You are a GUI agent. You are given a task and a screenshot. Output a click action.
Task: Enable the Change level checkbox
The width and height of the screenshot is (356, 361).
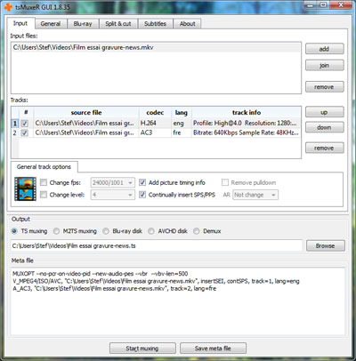pyautogui.click(x=44, y=195)
